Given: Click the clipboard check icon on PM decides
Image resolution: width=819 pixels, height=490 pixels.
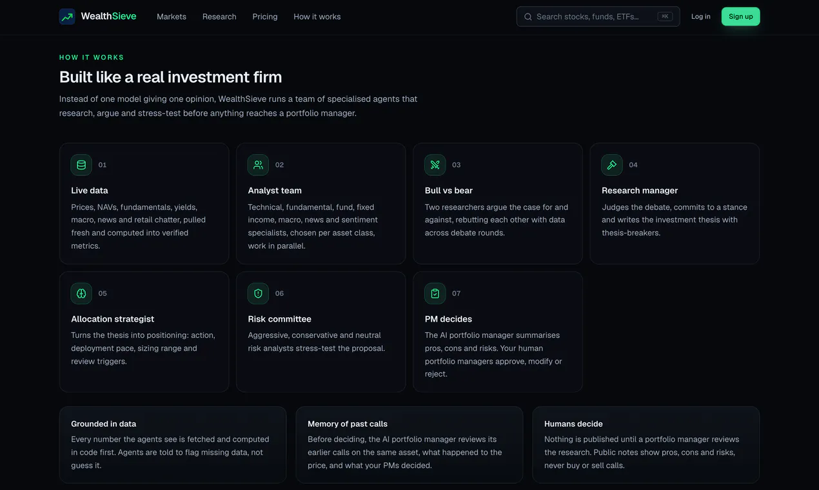Looking at the screenshot, I should (x=435, y=293).
